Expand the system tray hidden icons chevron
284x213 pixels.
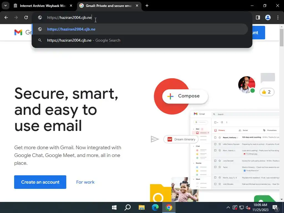[x=228, y=207]
